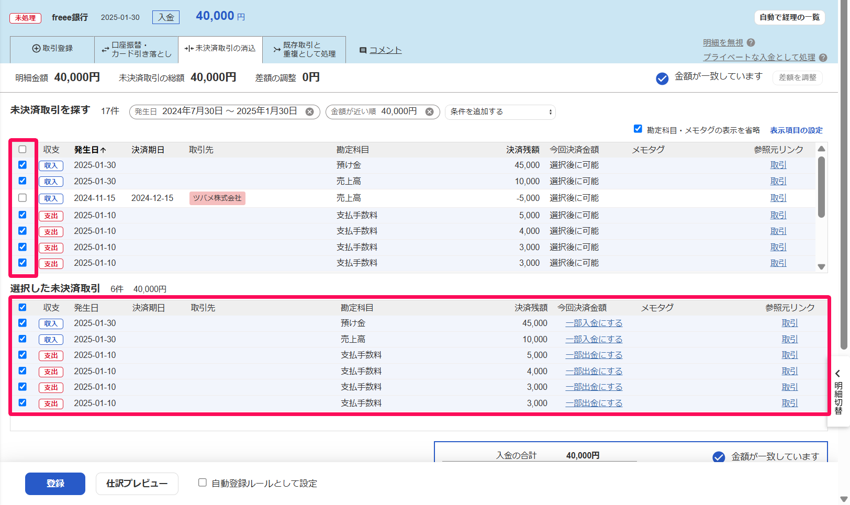Screen dimensions: 850x505
Task: Click the ツバメ株式会社 partner tag
Action: coord(217,198)
